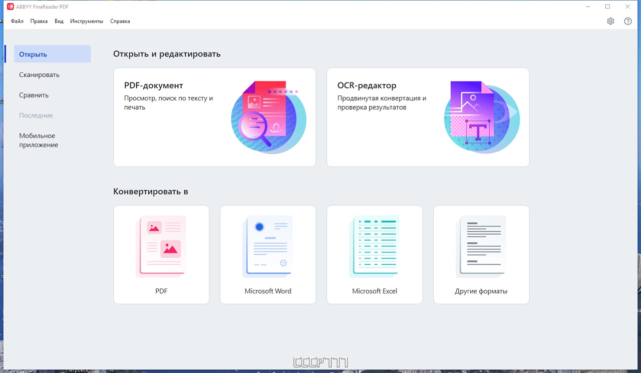641x373 pixels.
Task: Open the Правка menu
Action: tap(39, 21)
